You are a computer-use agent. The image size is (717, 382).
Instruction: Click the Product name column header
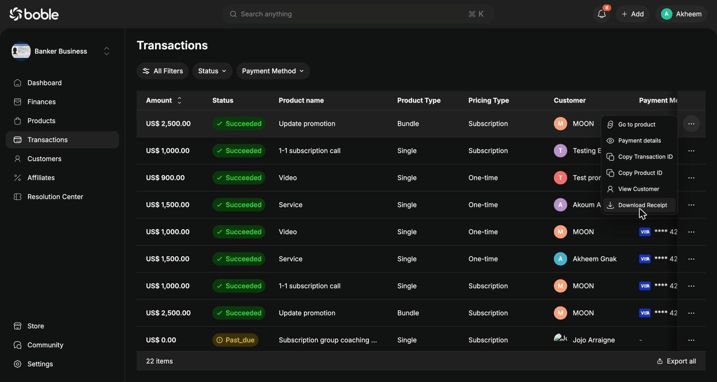301,100
